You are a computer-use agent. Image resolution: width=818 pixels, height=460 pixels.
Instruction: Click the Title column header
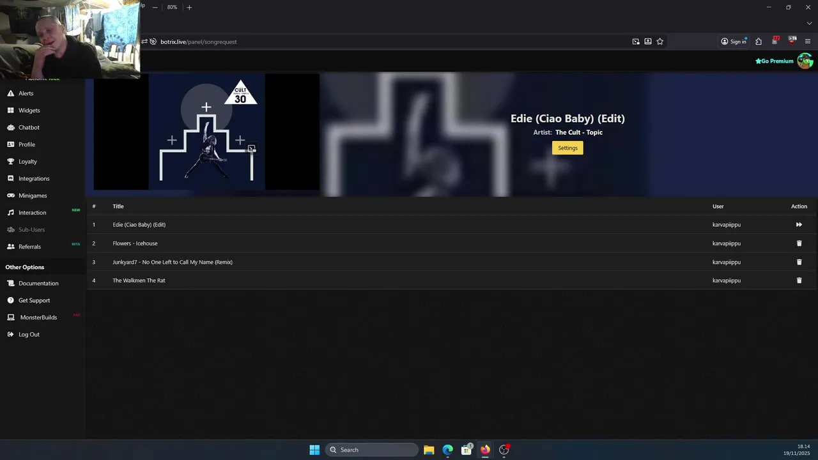pyautogui.click(x=118, y=206)
